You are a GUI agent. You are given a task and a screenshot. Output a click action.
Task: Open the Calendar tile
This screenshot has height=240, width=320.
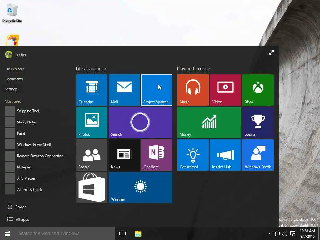[92, 90]
